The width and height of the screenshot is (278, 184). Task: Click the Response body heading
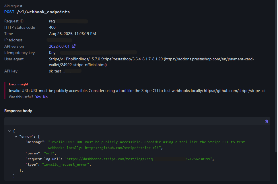pos(18,111)
